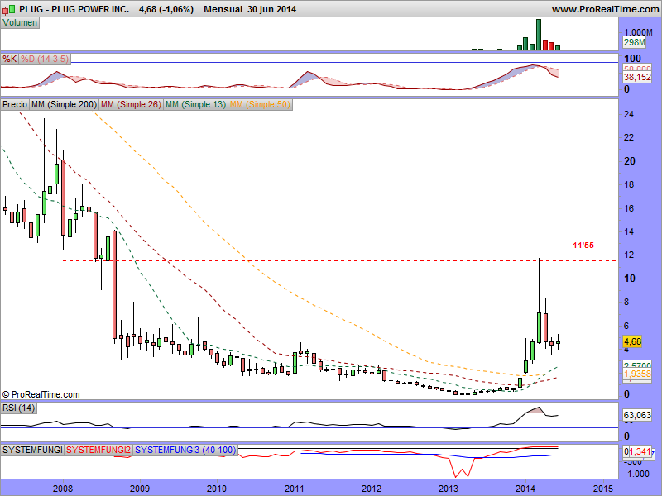
Task: Click the SYSTEMFUNGI indicator label
Action: click(32, 450)
